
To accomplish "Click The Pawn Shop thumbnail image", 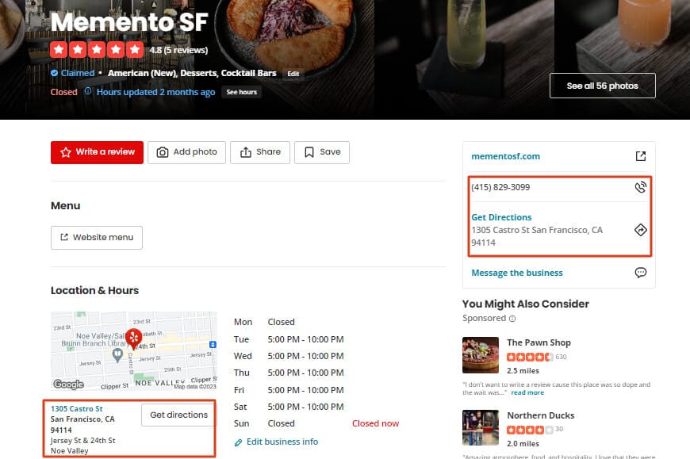I will [481, 355].
